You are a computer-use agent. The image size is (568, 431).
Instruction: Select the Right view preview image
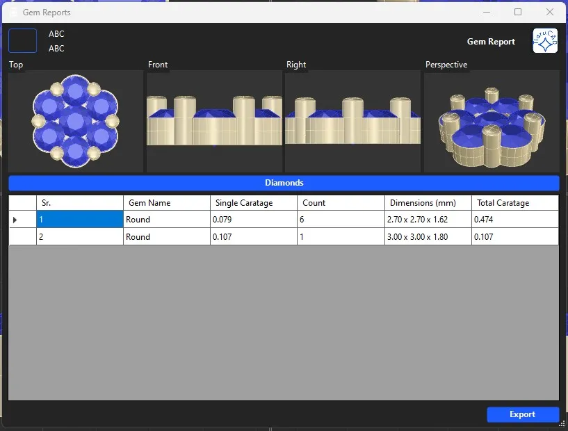(x=352, y=121)
